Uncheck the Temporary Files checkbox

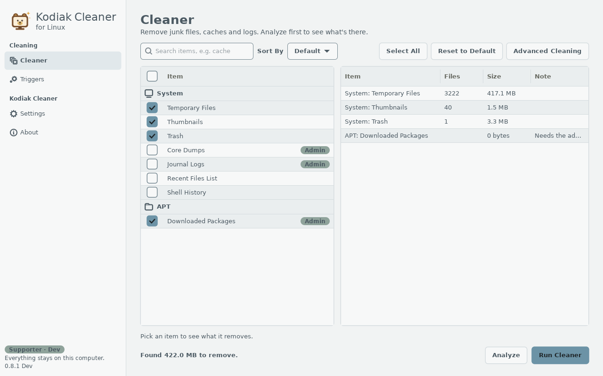(x=152, y=108)
